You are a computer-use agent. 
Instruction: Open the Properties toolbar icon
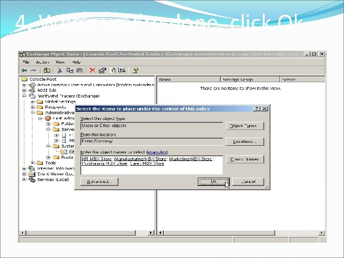tap(102, 70)
